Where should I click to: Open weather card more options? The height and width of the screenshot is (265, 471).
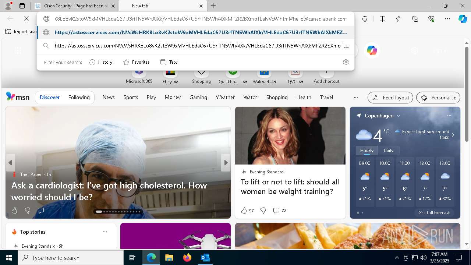pyautogui.click(x=449, y=116)
